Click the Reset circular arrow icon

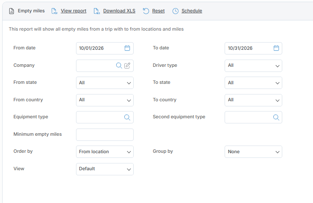(x=146, y=11)
